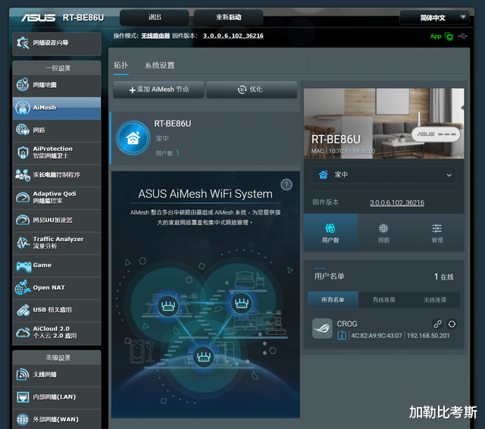
Task: Open the Network Map (网络地图) icon
Action: 23,85
